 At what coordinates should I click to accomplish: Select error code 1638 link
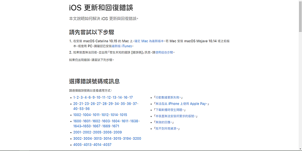click(134, 121)
